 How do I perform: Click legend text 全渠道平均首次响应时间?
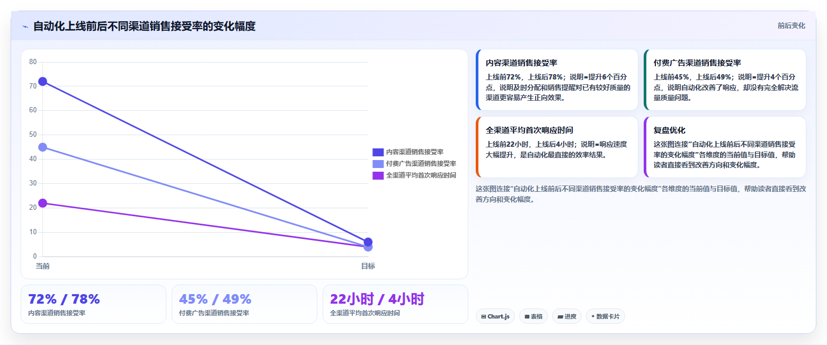421,175
